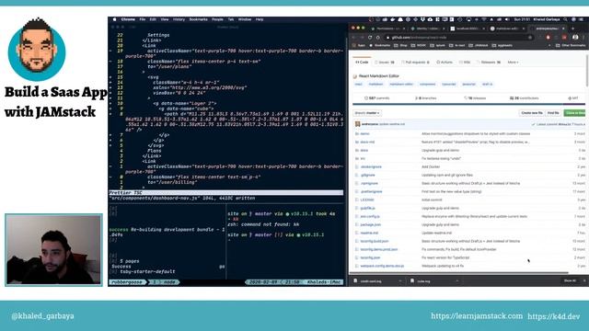Image resolution: width=589 pixels, height=331 pixels.
Task: View the 26 contributors link
Action: pyautogui.click(x=524, y=98)
